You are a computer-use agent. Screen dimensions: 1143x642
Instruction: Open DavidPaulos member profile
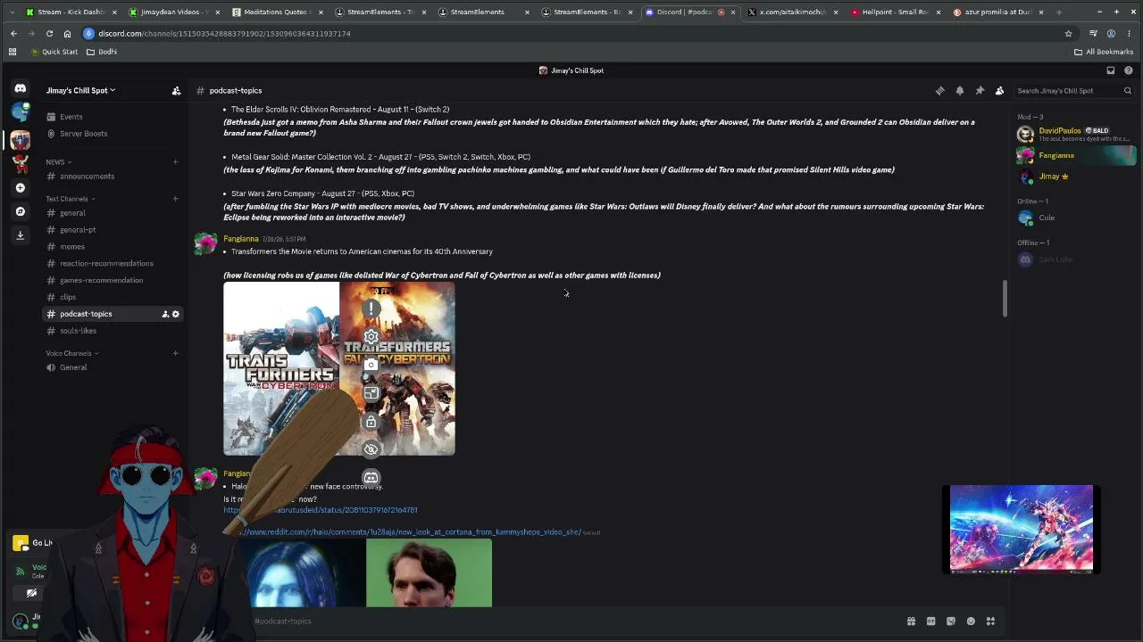[x=1075, y=134]
